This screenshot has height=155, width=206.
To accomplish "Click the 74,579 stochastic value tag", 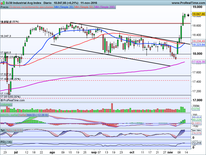I will point(197,133).
